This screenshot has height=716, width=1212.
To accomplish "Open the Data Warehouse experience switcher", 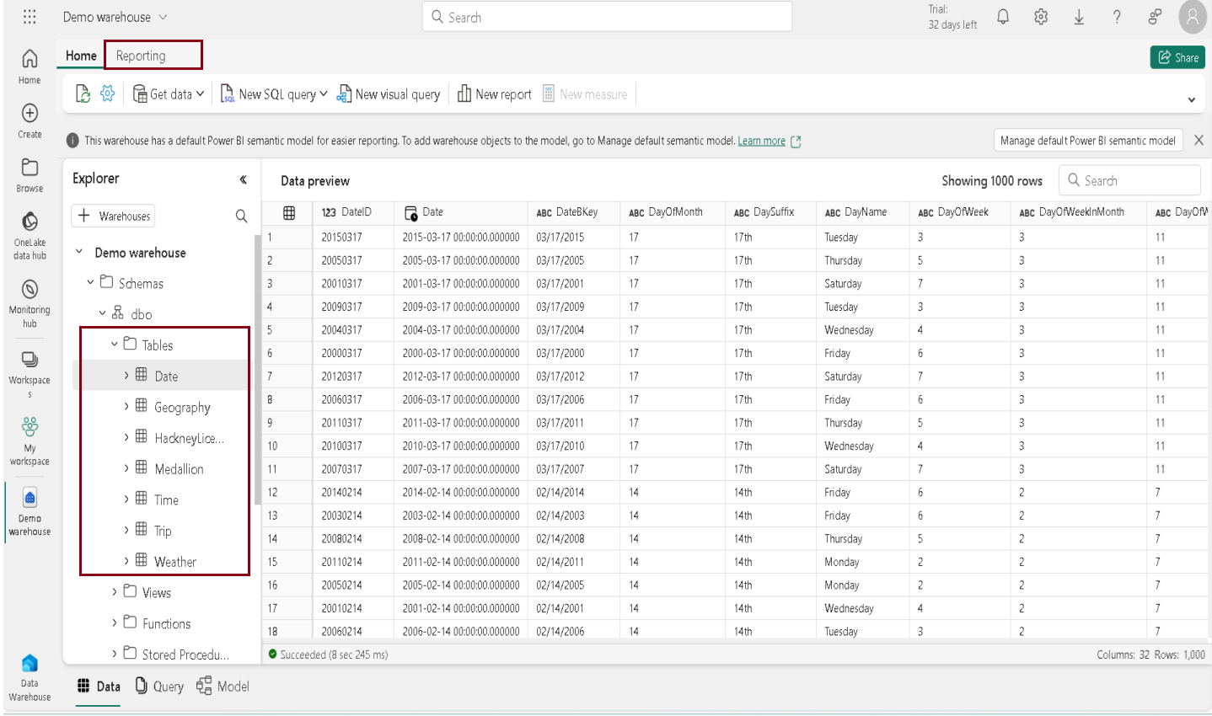I will click(29, 678).
